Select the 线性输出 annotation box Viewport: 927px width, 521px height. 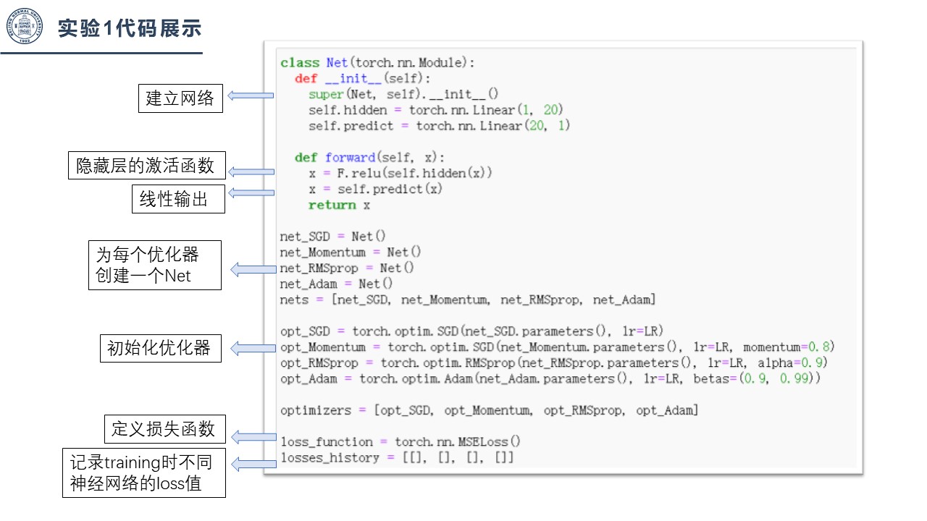click(178, 199)
